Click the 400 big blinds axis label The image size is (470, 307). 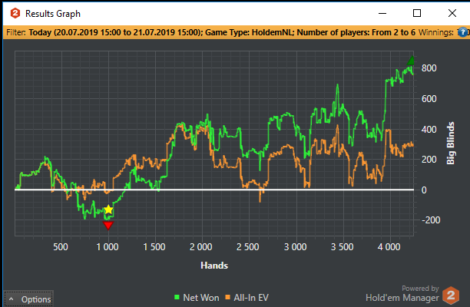point(429,130)
